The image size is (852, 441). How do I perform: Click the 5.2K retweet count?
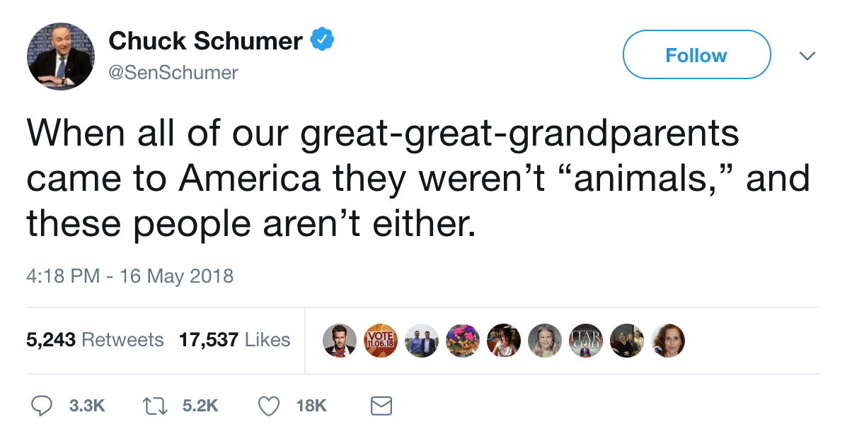coord(200,406)
